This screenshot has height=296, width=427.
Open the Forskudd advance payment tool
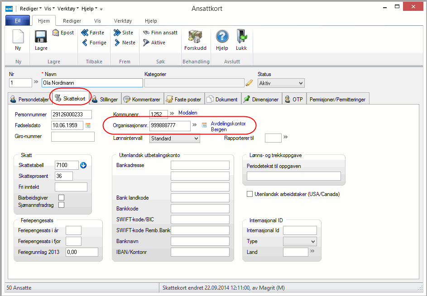tap(195, 37)
